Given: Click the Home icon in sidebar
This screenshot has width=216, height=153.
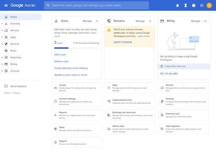Looking at the screenshot, I should pyautogui.click(x=6, y=17).
